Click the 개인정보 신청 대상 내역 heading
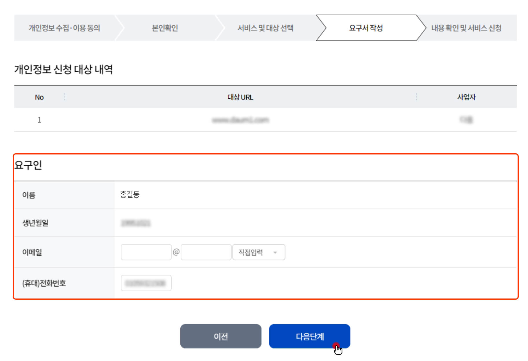 click(64, 69)
